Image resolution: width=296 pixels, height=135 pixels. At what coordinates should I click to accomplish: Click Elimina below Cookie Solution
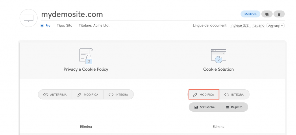[218, 127]
